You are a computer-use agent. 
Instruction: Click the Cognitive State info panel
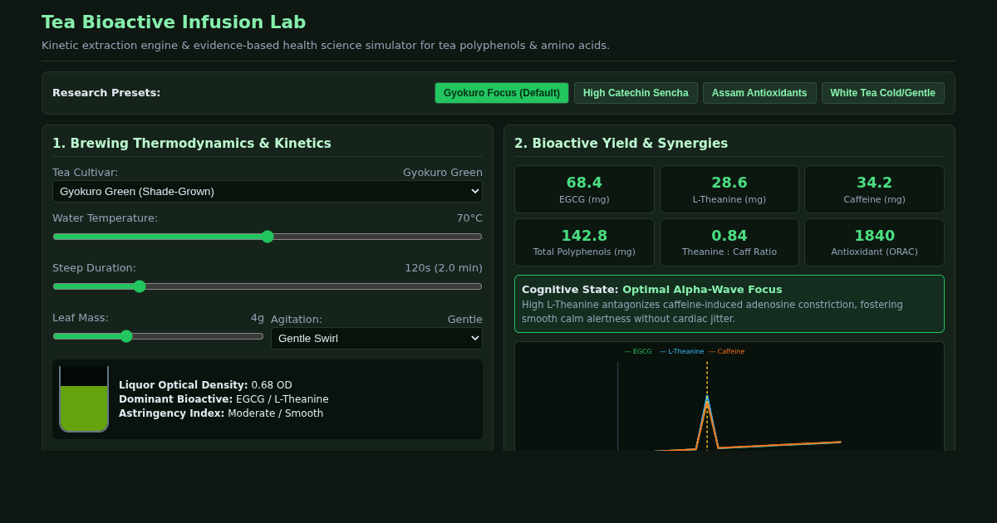729,304
